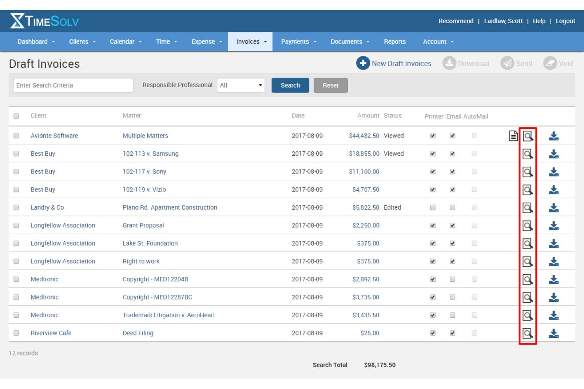The height and width of the screenshot is (389, 584).
Task: Expand the Clients menu
Action: point(82,41)
